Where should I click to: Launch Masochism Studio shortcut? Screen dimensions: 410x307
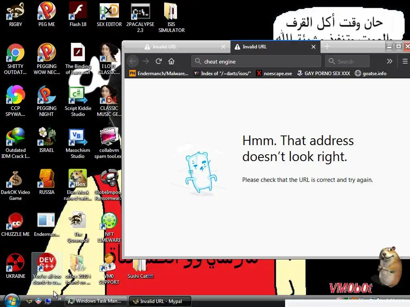[x=78, y=144]
